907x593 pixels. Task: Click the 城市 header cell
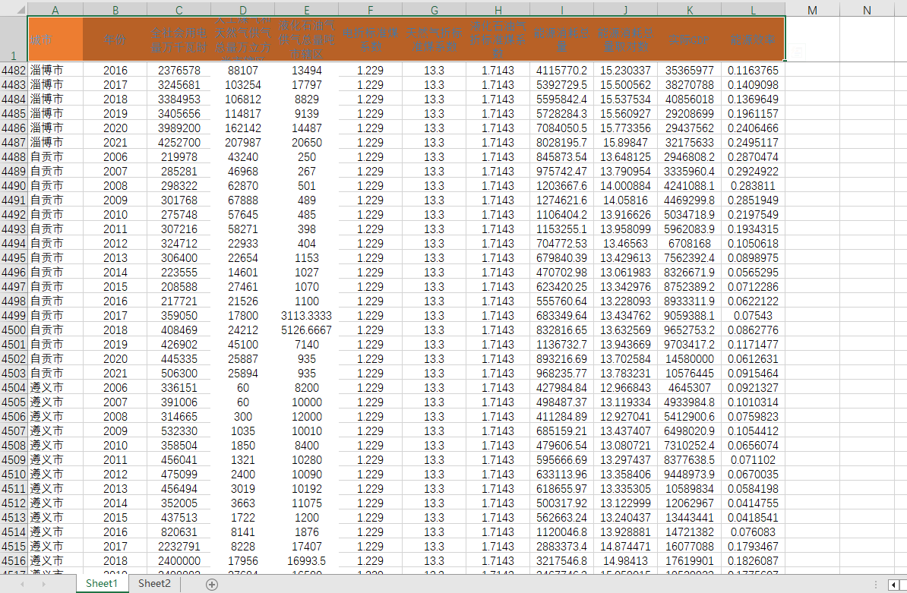tap(55, 39)
